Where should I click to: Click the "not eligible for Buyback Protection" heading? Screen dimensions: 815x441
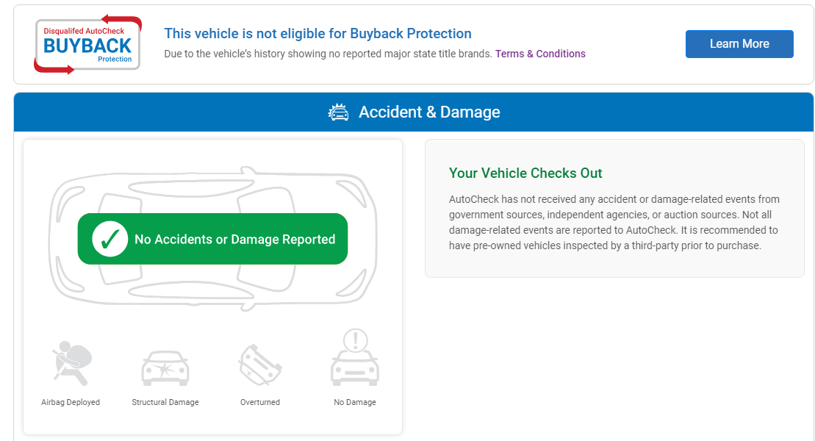(317, 34)
